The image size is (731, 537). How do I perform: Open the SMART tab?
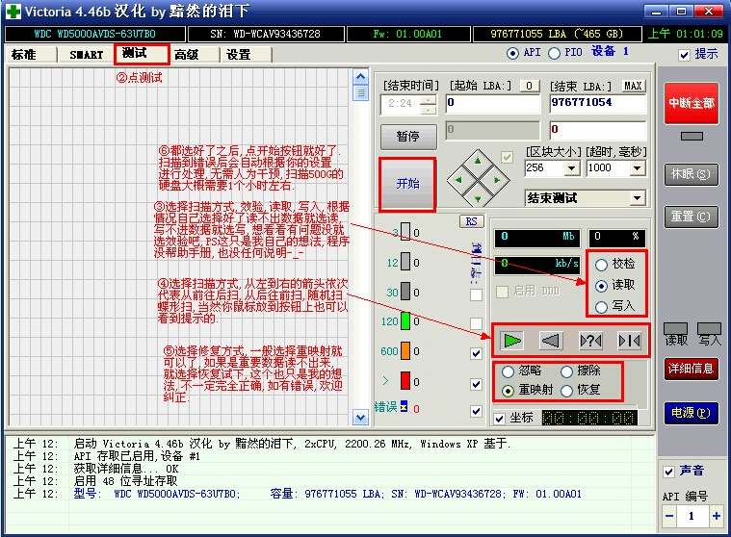[86, 55]
